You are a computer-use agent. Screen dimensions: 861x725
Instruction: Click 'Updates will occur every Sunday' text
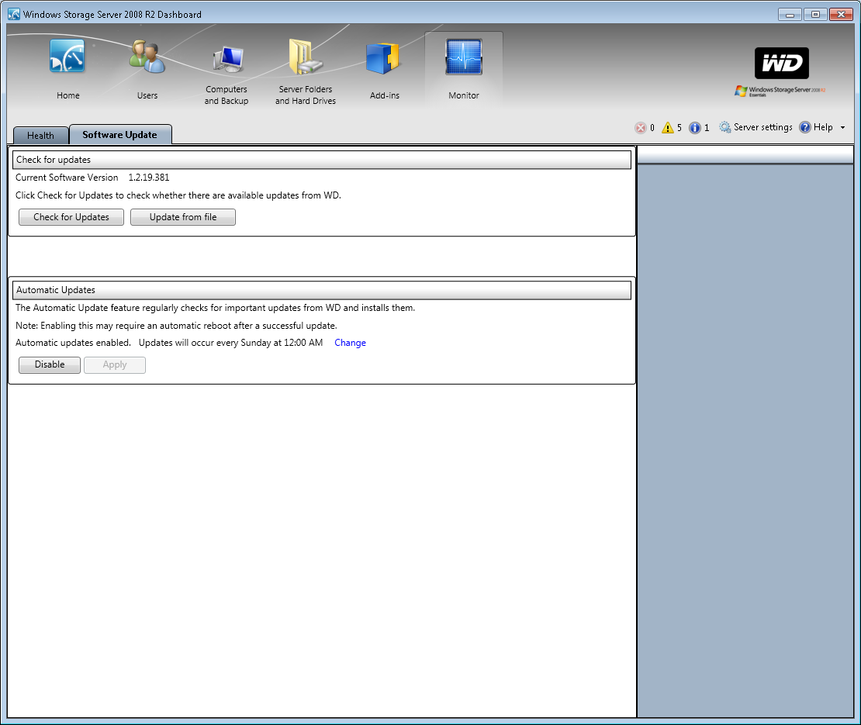click(230, 343)
